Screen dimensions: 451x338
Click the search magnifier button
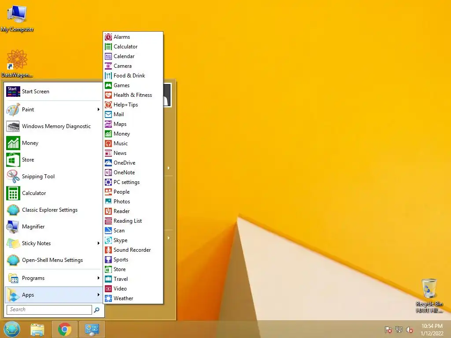[97, 309]
